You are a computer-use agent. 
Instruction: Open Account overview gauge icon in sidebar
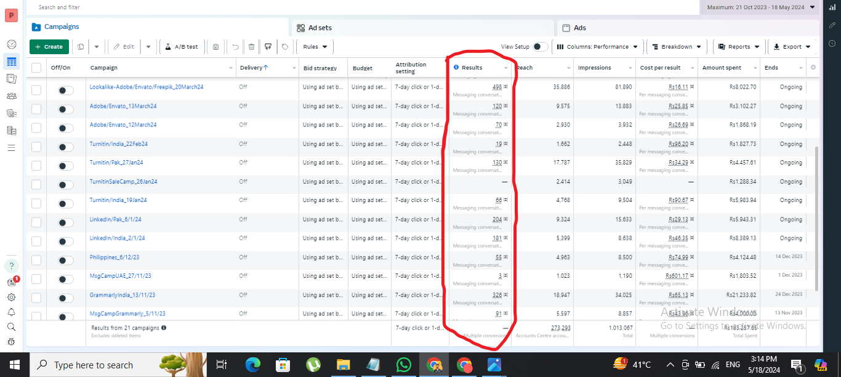click(x=11, y=44)
